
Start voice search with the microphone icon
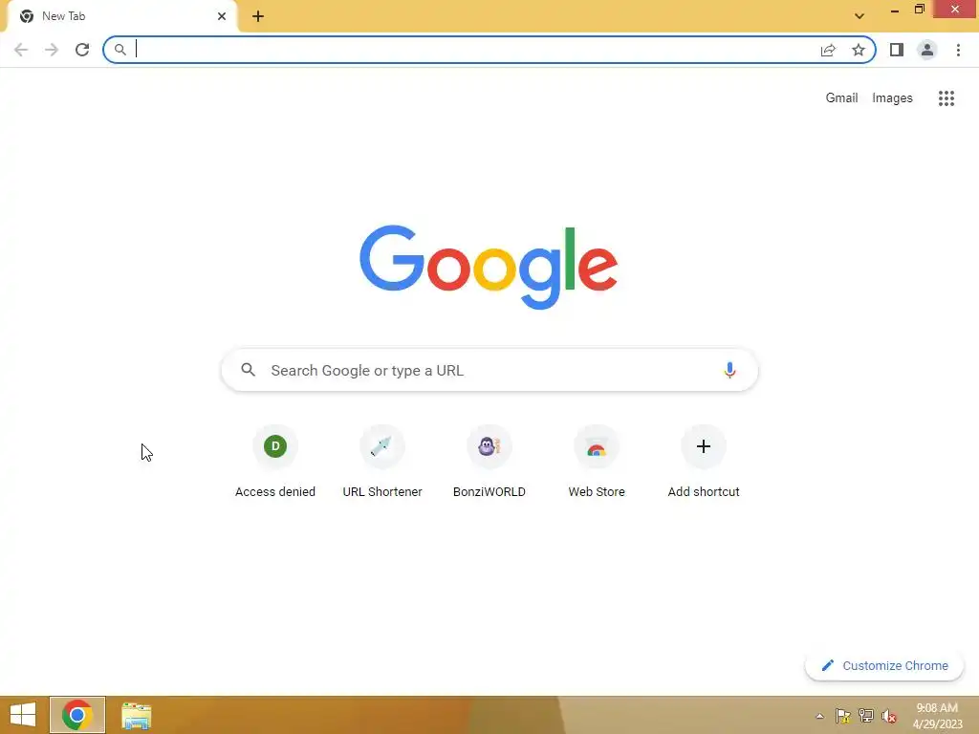(729, 370)
